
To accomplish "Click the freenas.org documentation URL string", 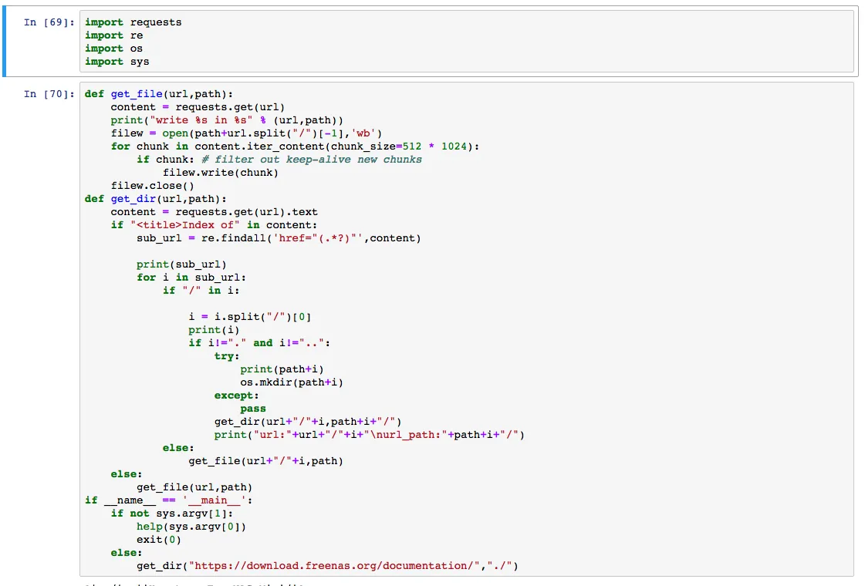I will (334, 566).
